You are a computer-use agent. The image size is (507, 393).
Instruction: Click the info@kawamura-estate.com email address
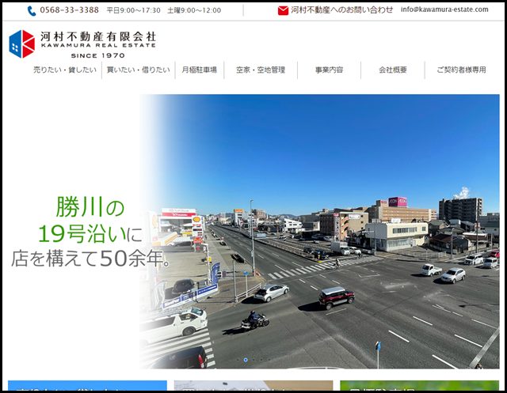[x=444, y=9]
